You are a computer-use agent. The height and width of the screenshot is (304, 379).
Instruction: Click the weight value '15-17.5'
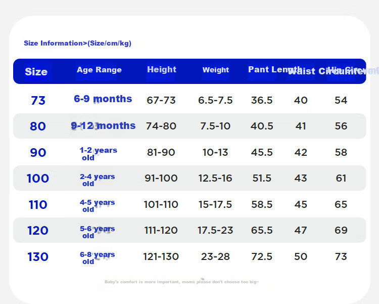215,204
